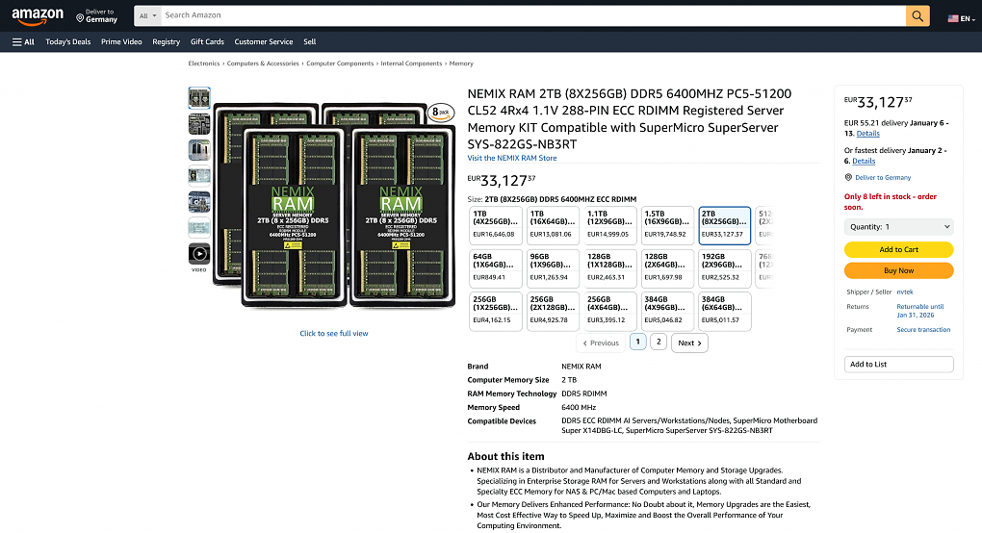Viewport: 982px width, 533px height.
Task: Select 2TB (8X256GB) size option
Action: click(x=725, y=225)
